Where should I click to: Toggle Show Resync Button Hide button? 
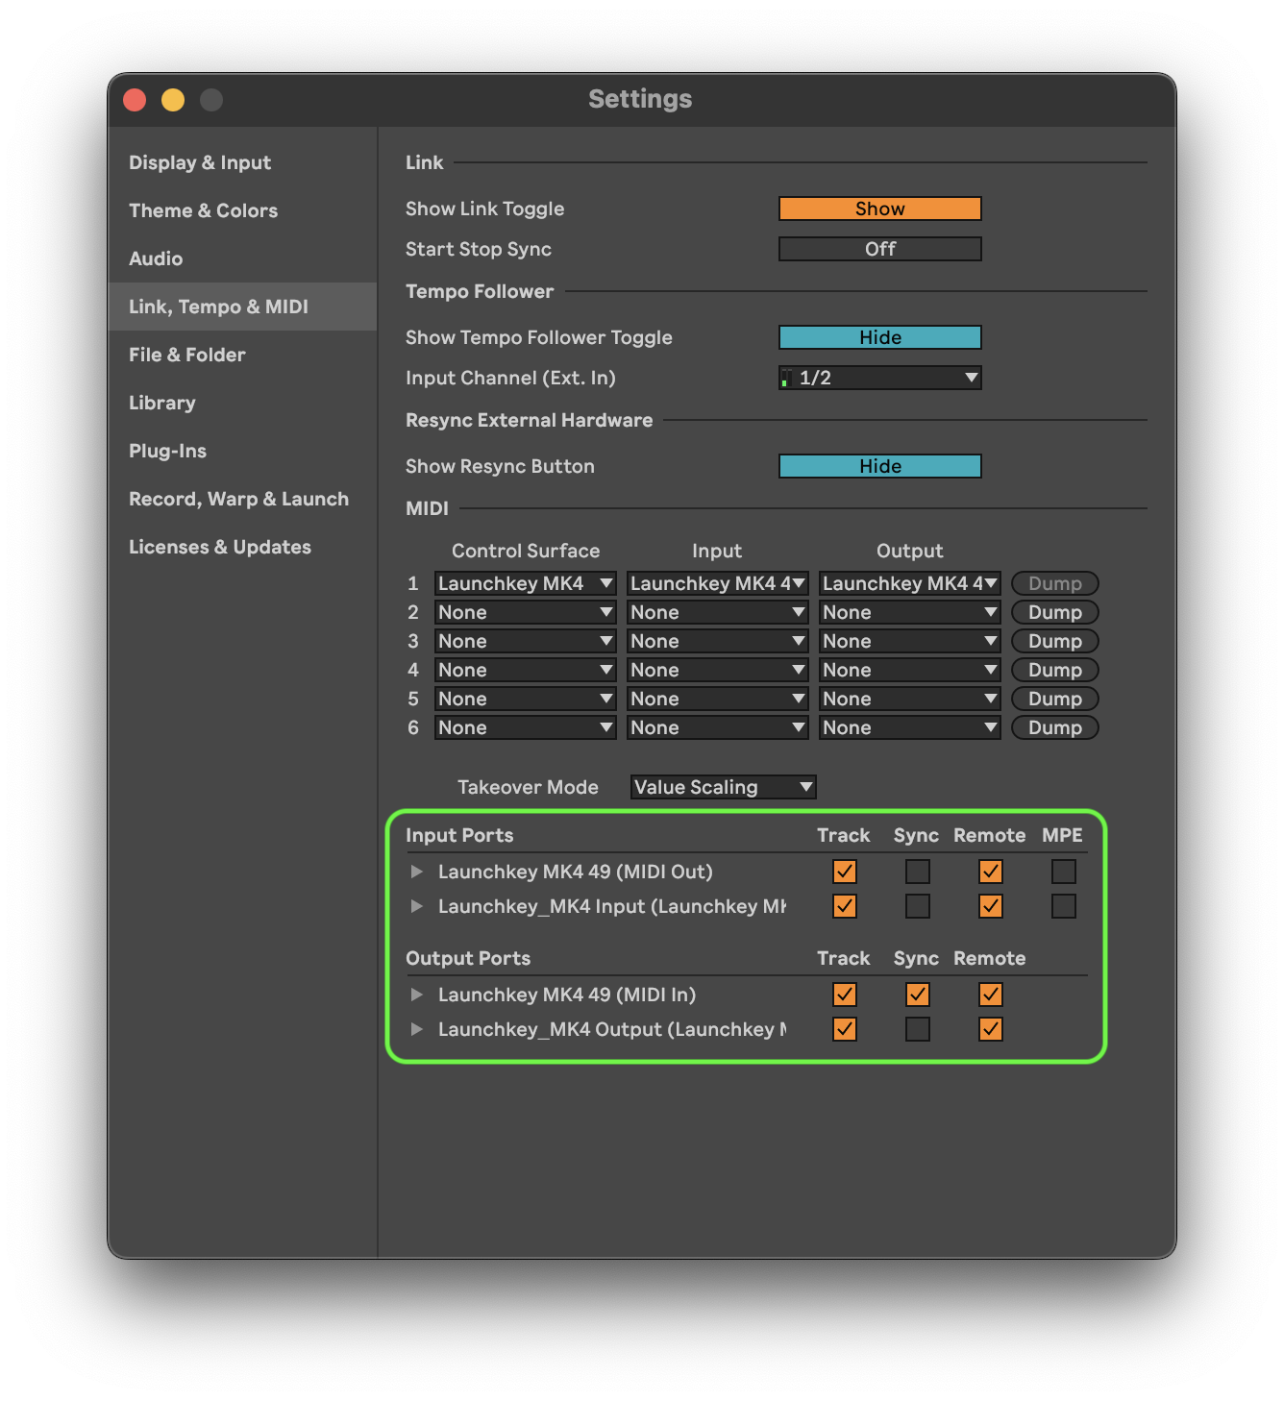point(880,466)
